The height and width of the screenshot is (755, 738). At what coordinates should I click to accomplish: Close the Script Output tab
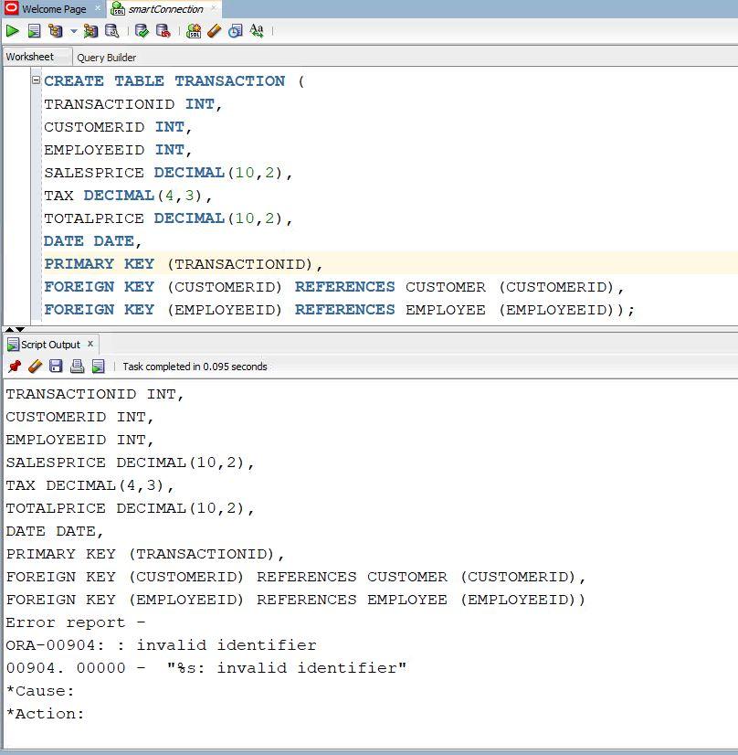click(90, 344)
